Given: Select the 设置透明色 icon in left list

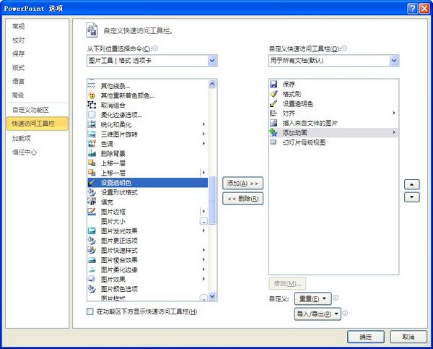Looking at the screenshot, I should pyautogui.click(x=92, y=183).
